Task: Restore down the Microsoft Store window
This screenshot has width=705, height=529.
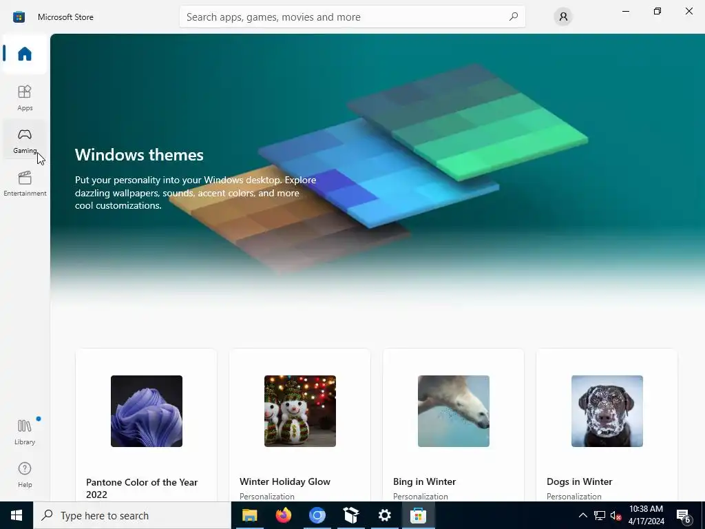Action: pos(657,11)
